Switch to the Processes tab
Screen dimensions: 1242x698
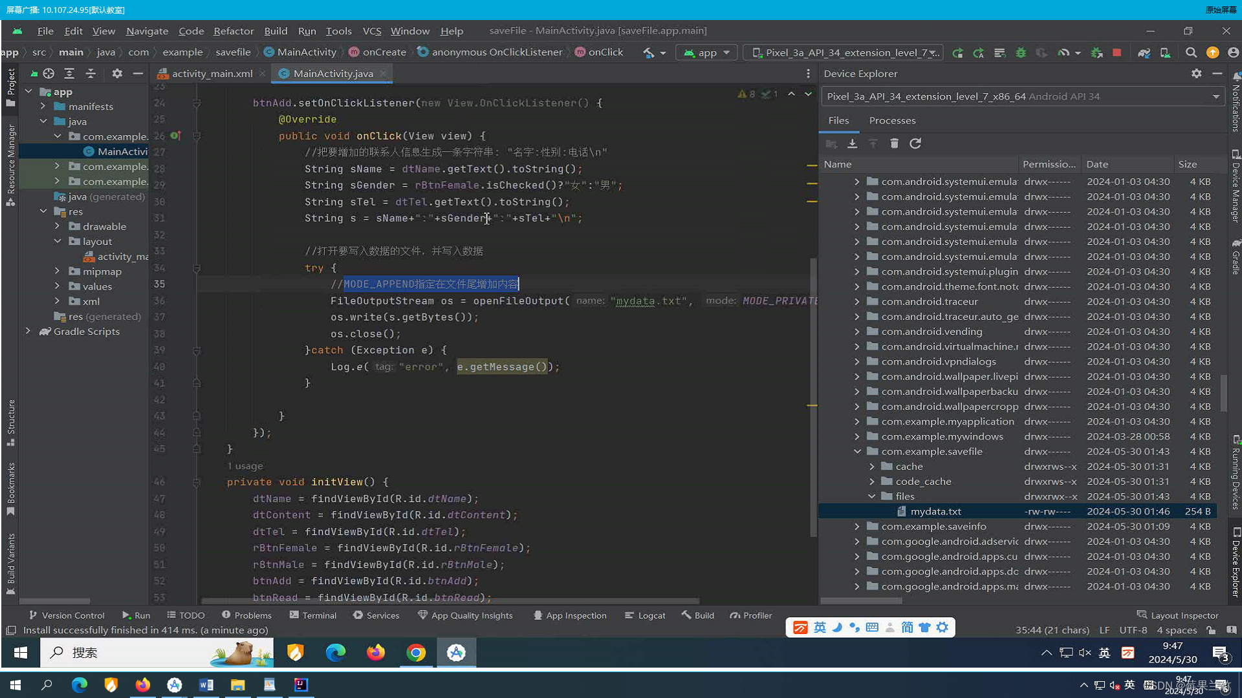click(x=892, y=120)
